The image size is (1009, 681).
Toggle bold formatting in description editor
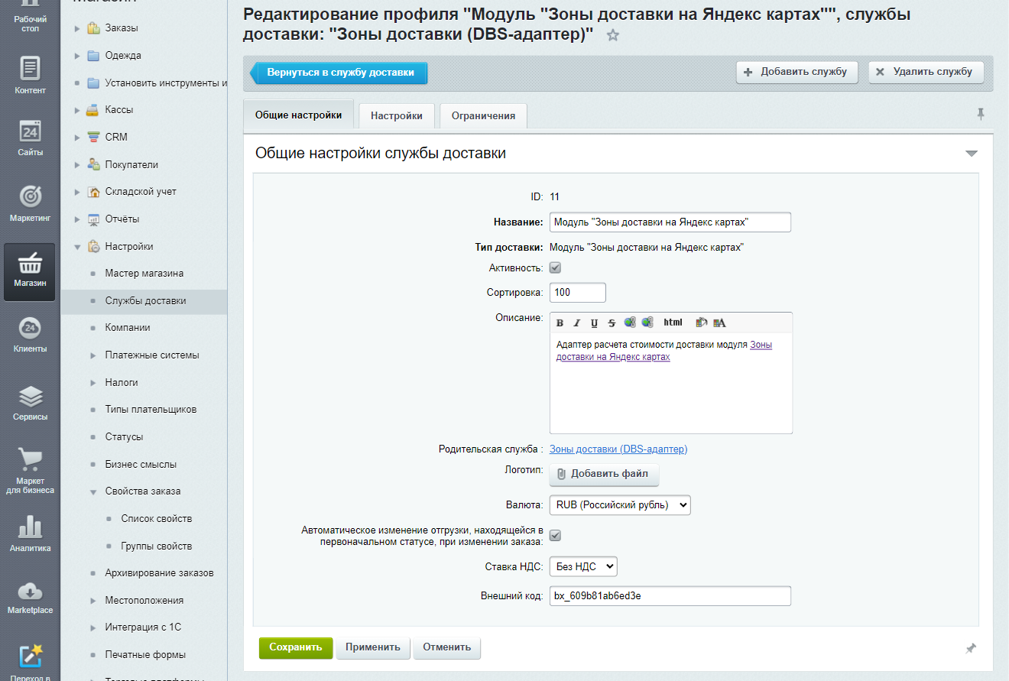coord(560,323)
